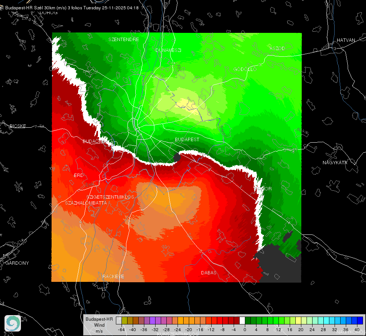The image size is (366, 336).
Task: Click the '20' legend scale value
Action: point(301,330)
